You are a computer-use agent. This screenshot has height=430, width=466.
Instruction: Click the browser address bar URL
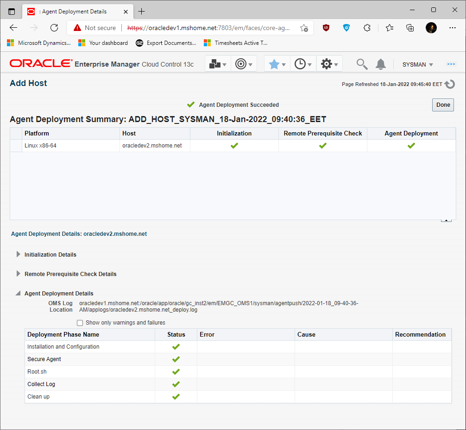(208, 28)
